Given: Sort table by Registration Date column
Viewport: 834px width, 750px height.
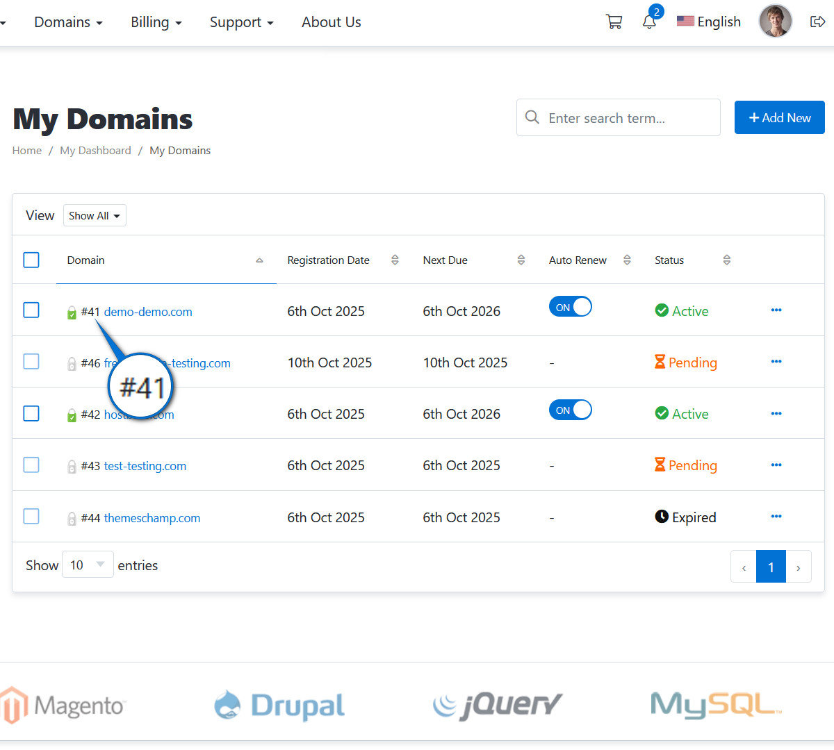Looking at the screenshot, I should point(395,260).
